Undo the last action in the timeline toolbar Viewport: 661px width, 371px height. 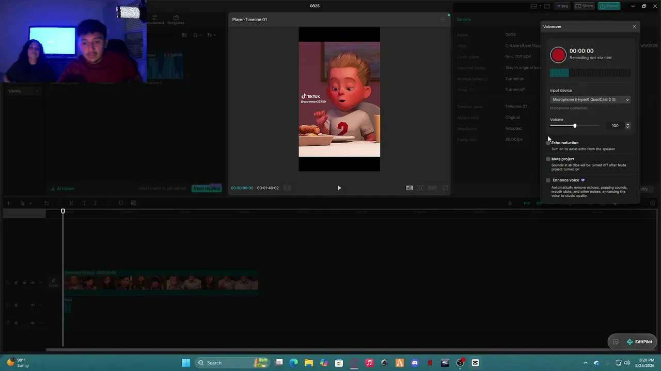click(x=46, y=203)
